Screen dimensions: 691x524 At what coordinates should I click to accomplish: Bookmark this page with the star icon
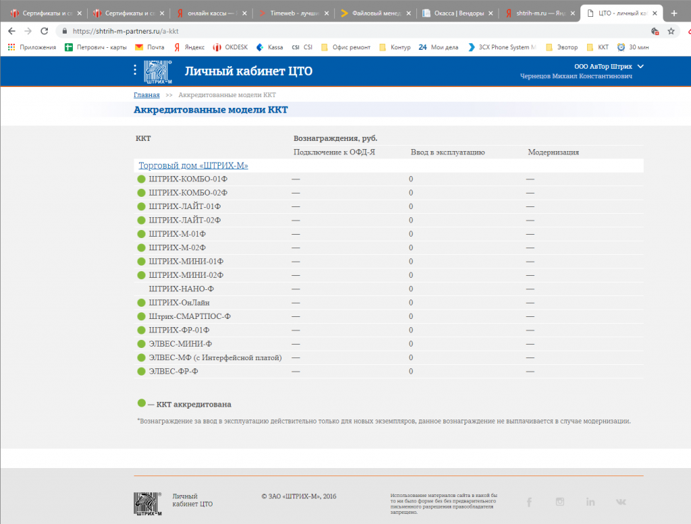[x=671, y=31]
